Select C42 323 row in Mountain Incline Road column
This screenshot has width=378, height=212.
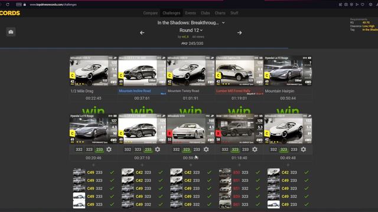[x=142, y=173]
